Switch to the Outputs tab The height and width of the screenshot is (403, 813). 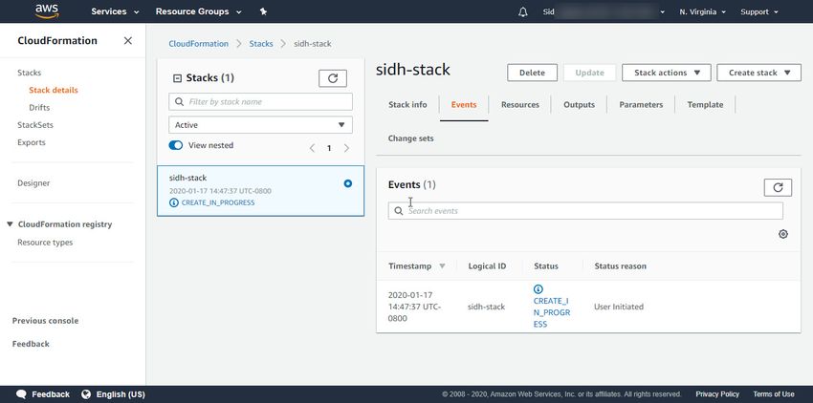tap(580, 105)
